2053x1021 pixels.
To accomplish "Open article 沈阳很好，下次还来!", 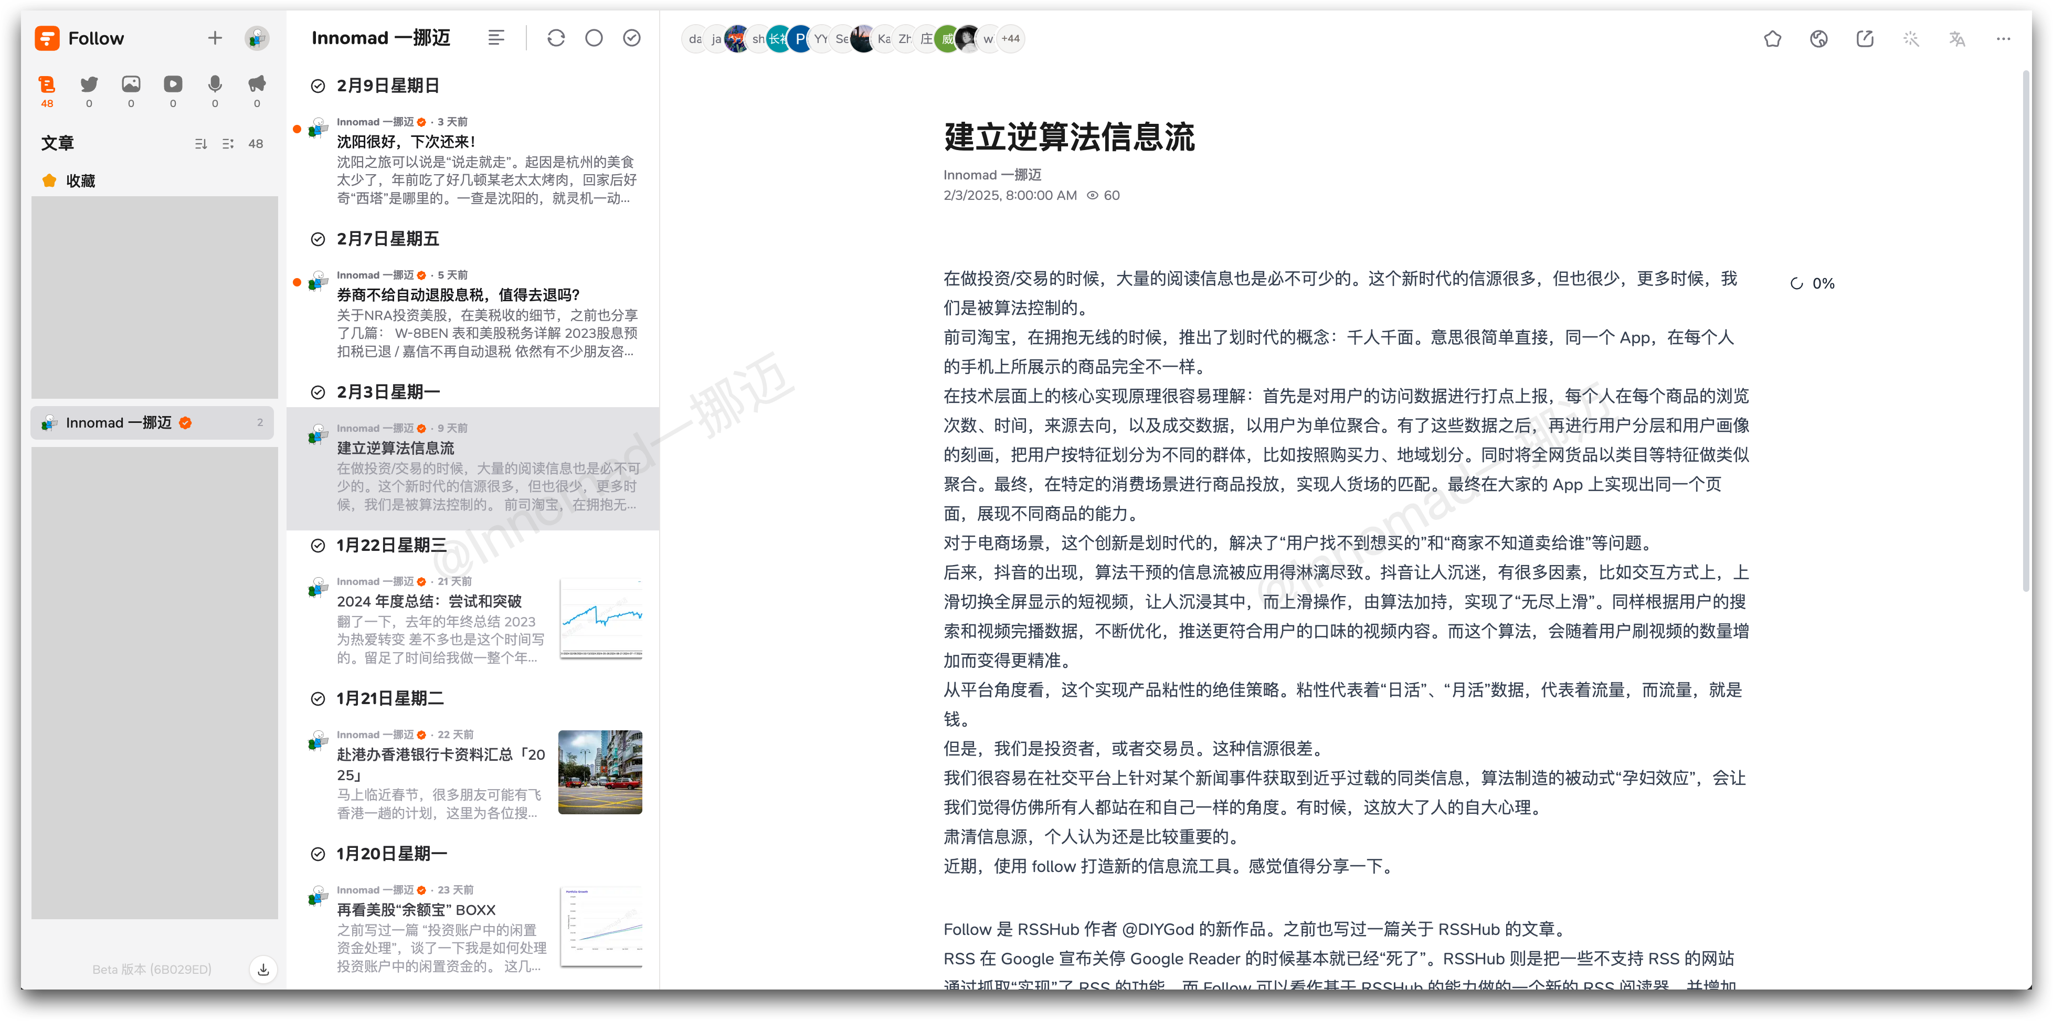I will pyautogui.click(x=473, y=161).
